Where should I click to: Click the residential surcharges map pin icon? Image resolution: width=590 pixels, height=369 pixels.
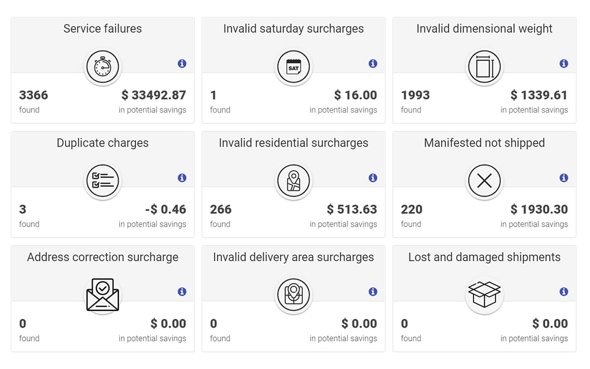pos(294,181)
